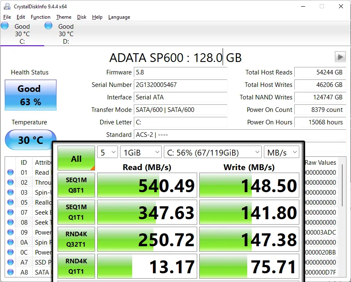The image size is (351, 282).
Task: Click Total Host Writes value 46206 GB
Action: (320, 85)
